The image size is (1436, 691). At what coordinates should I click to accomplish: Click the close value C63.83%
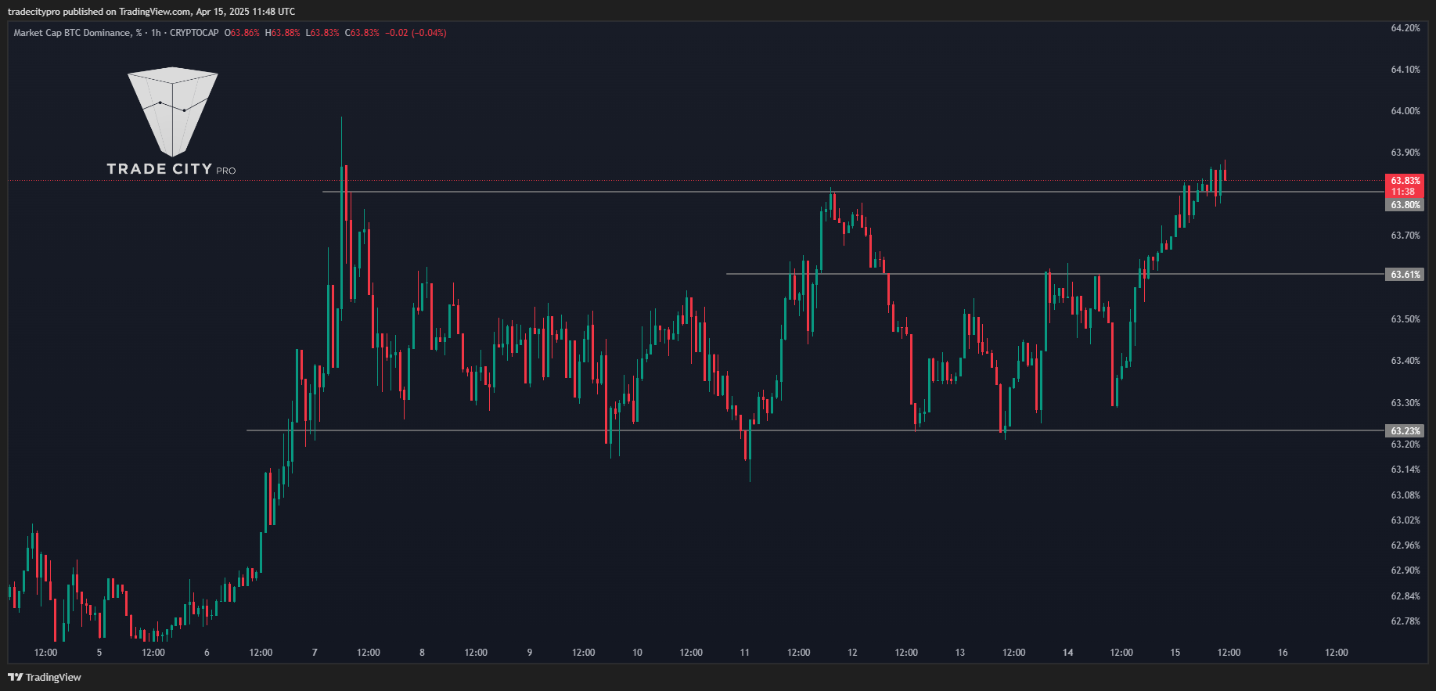362,33
